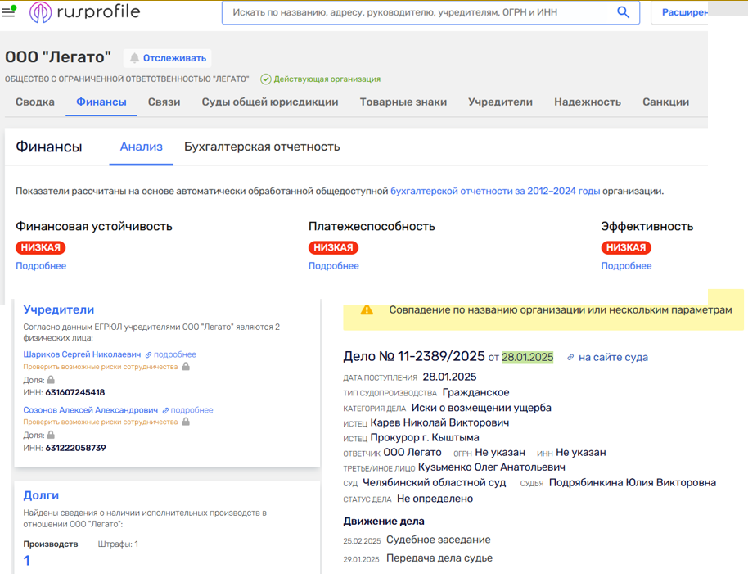This screenshot has height=578, width=748.
Task: Open the Бухгалтерская отчетность tab
Action: coord(262,147)
